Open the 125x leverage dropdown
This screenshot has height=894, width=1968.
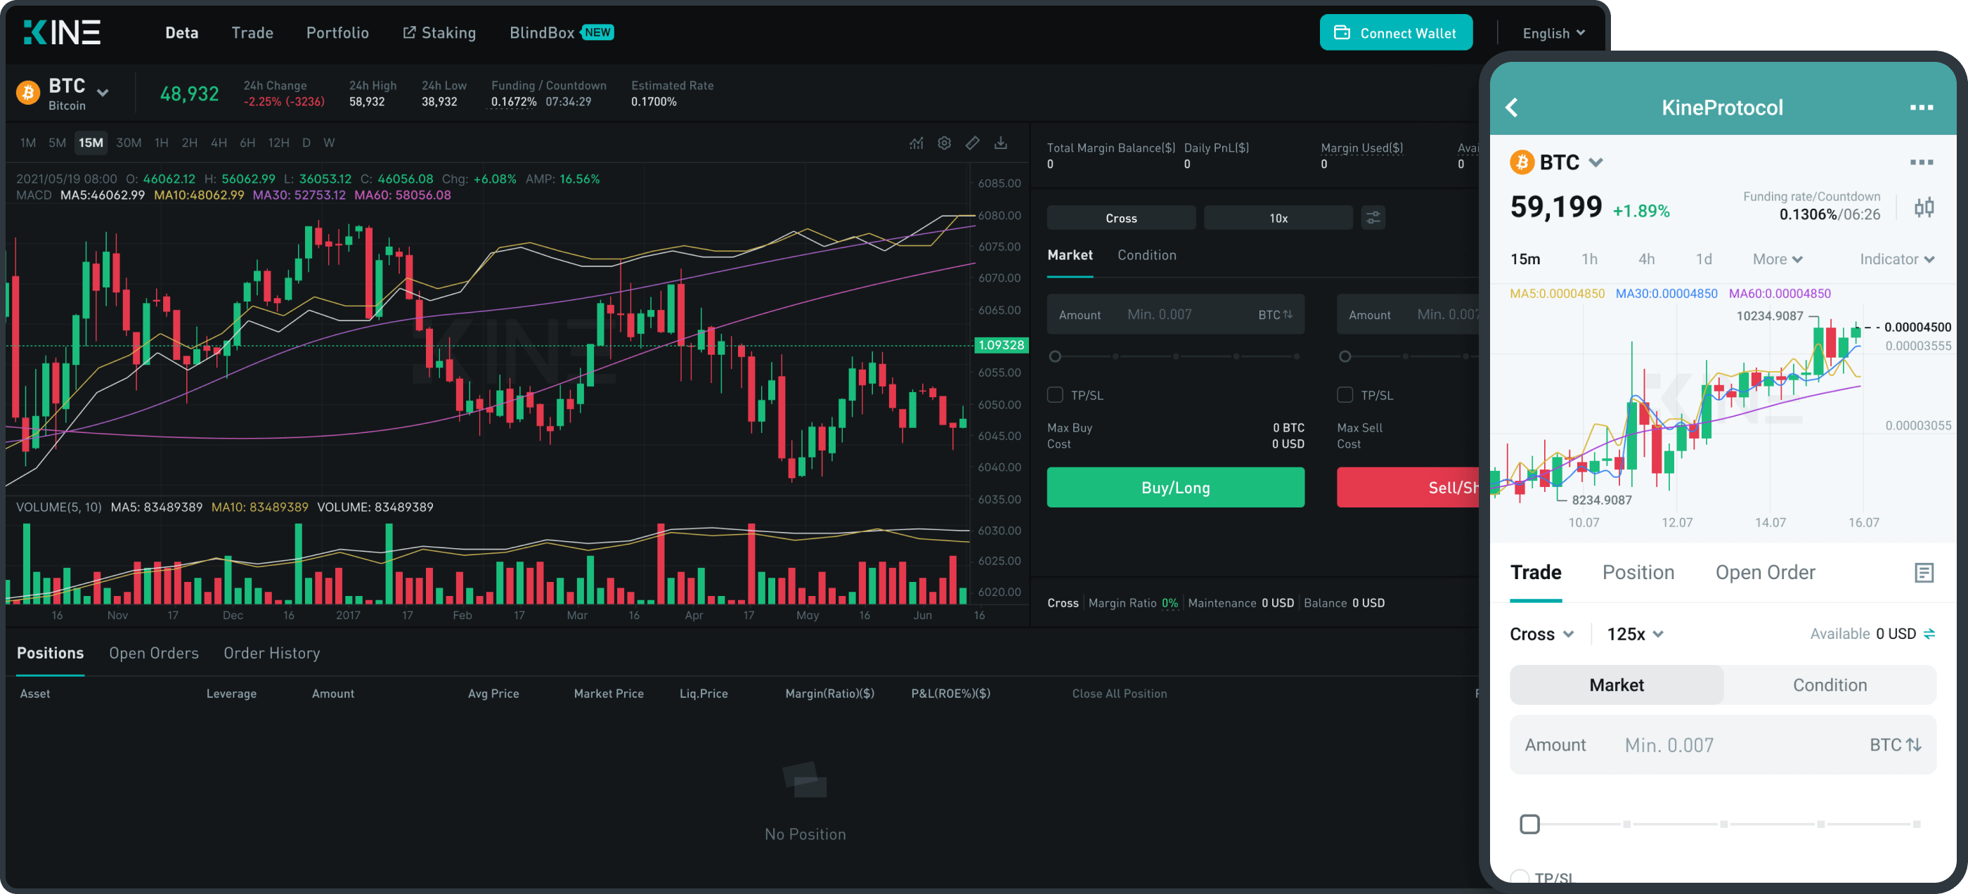point(1635,634)
